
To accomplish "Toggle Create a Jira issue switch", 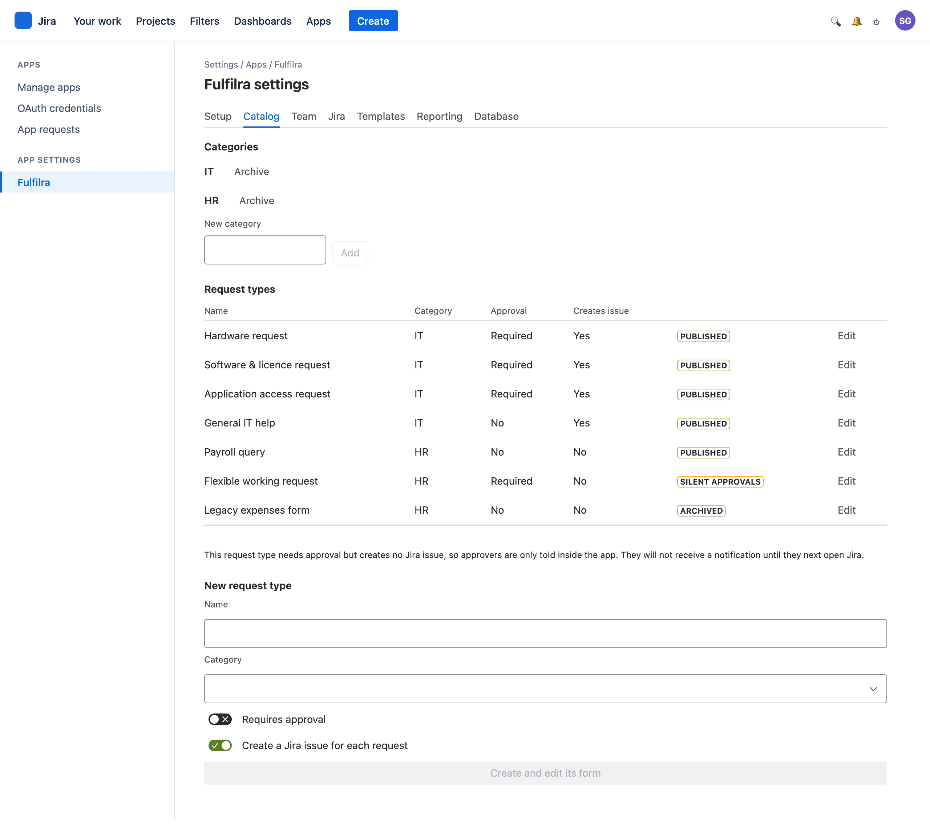I will point(220,745).
